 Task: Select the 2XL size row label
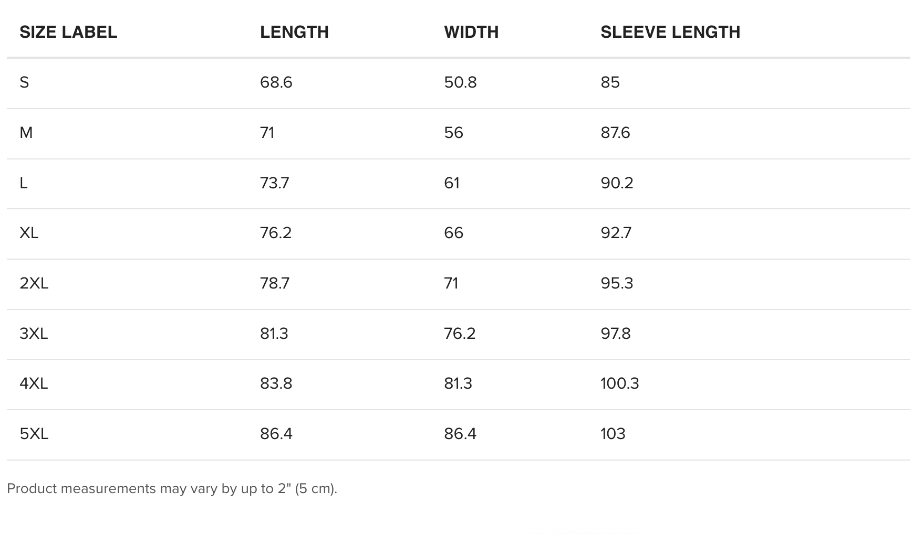(x=34, y=283)
